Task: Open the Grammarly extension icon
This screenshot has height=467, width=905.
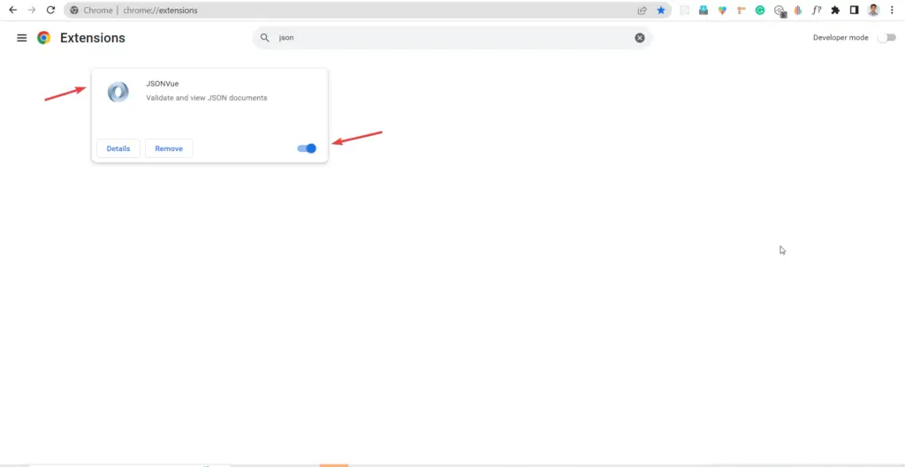Action: coord(760,10)
